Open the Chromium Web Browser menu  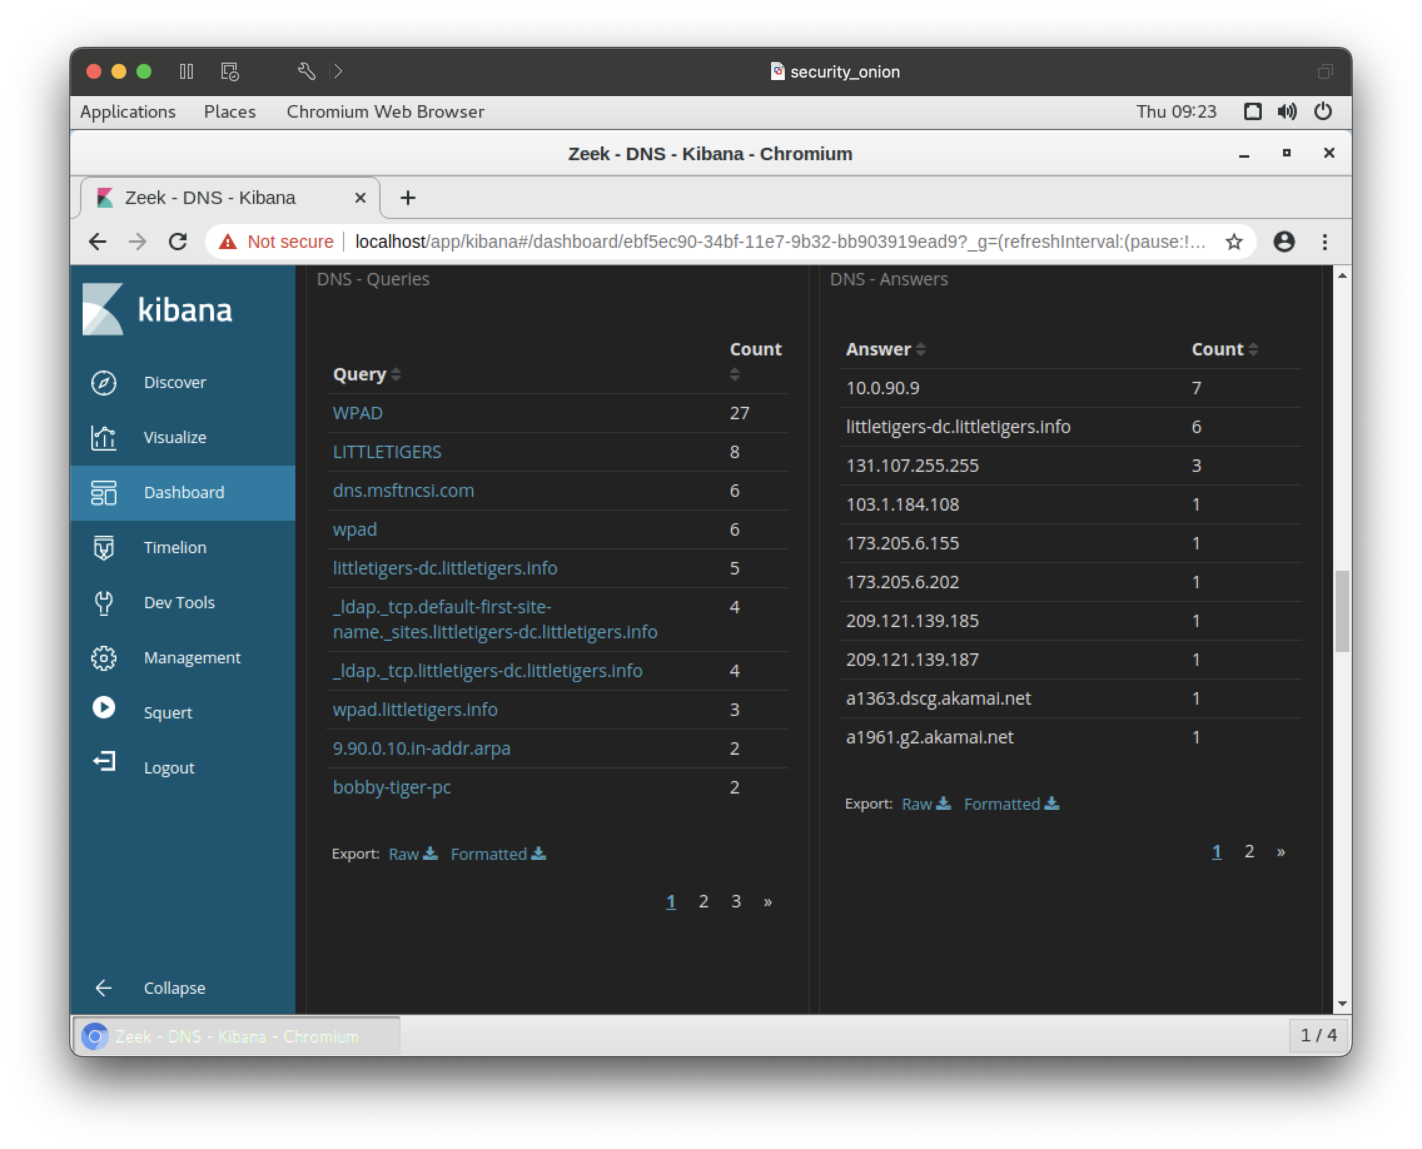coord(386,111)
